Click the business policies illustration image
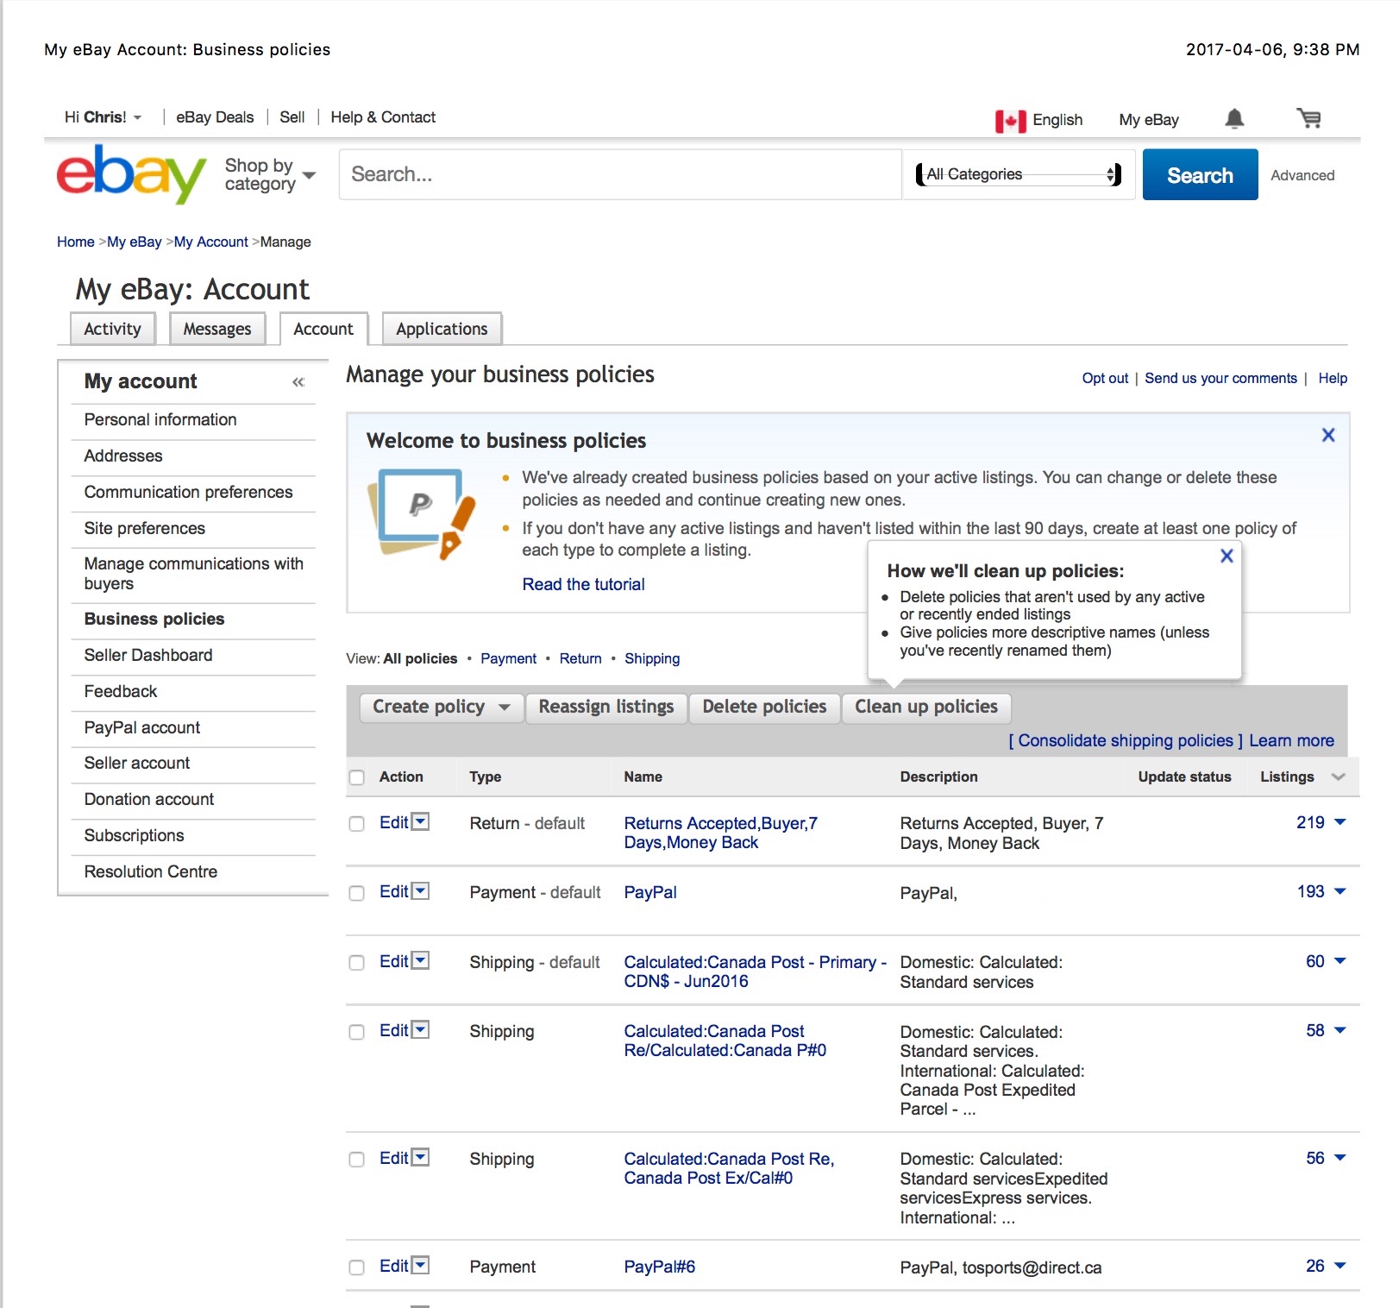The width and height of the screenshot is (1399, 1308). tap(421, 513)
